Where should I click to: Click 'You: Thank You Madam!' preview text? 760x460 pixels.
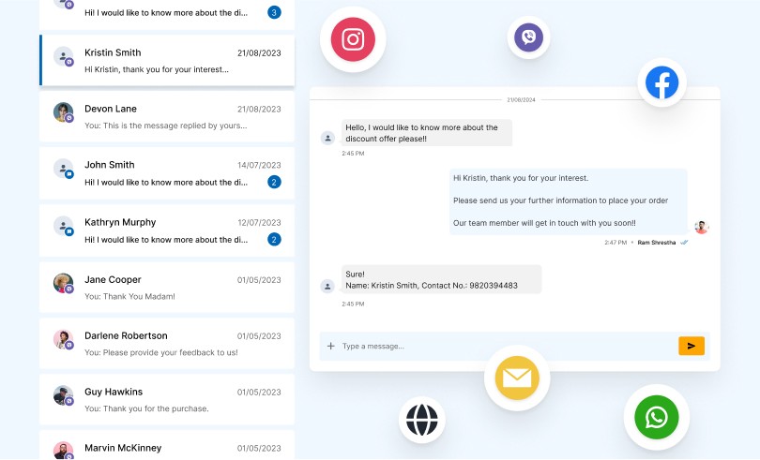pos(129,296)
